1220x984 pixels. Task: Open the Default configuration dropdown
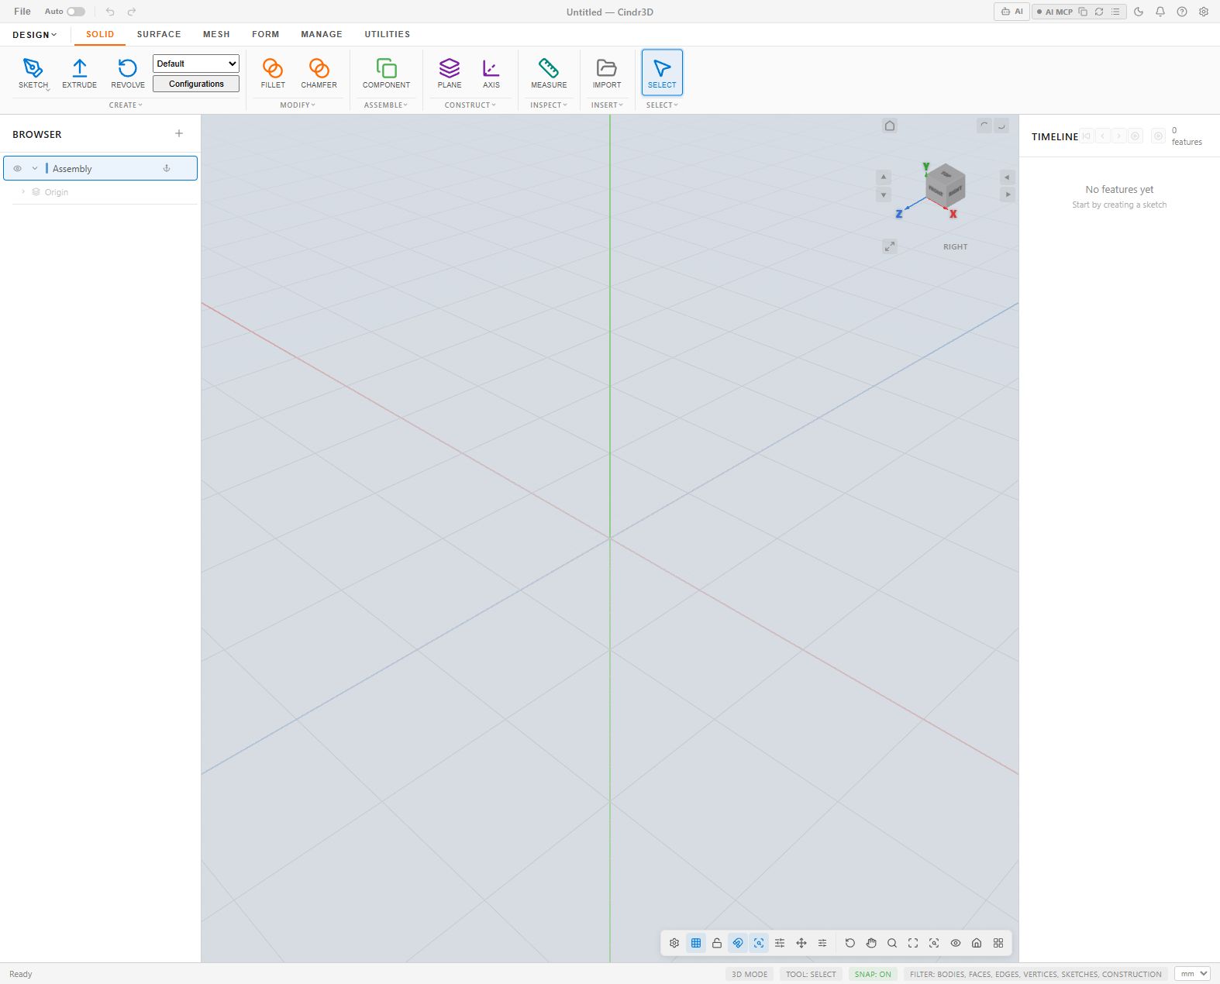point(196,64)
